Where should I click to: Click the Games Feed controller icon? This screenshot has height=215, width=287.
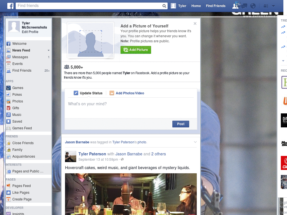pos(8,128)
